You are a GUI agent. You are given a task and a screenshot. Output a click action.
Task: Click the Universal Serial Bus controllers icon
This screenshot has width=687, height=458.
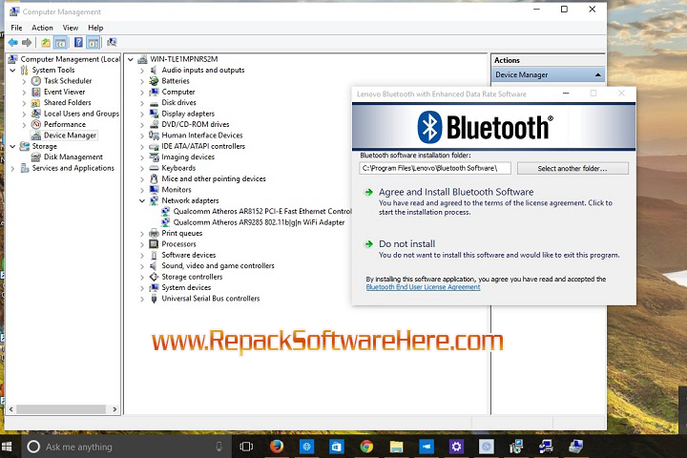coord(154,299)
